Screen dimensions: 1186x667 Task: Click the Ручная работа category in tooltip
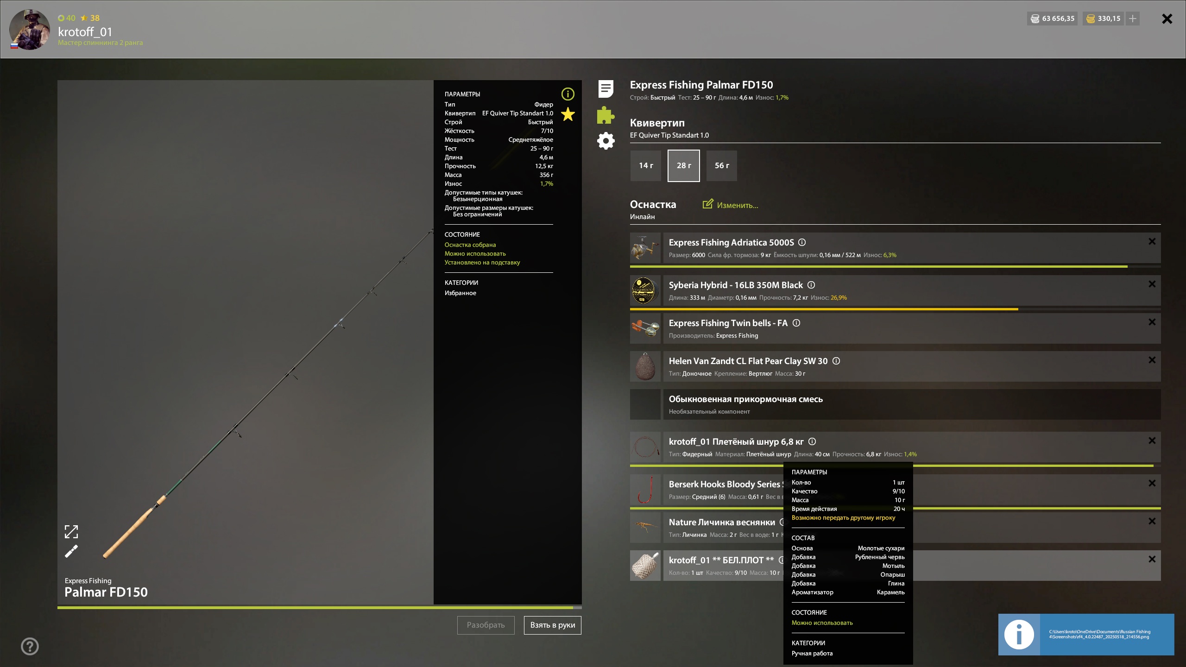pos(812,653)
